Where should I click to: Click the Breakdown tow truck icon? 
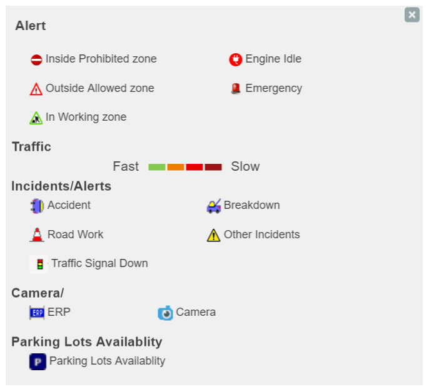[x=214, y=206]
